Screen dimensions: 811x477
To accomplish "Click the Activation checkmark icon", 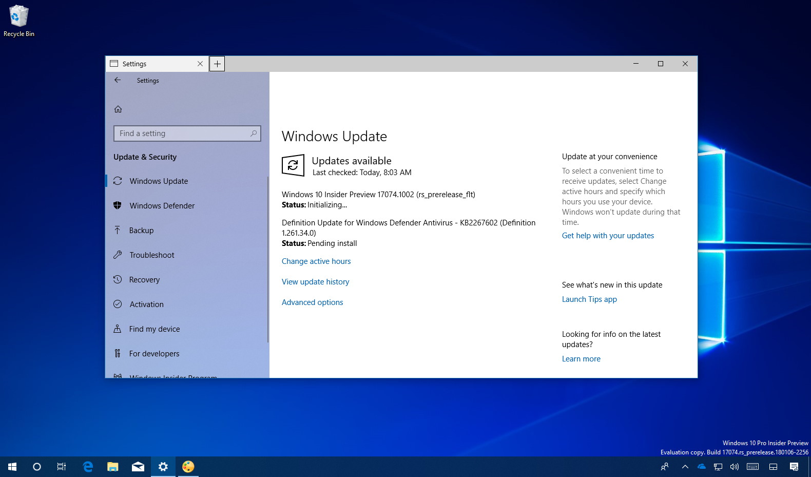I will coord(118,304).
